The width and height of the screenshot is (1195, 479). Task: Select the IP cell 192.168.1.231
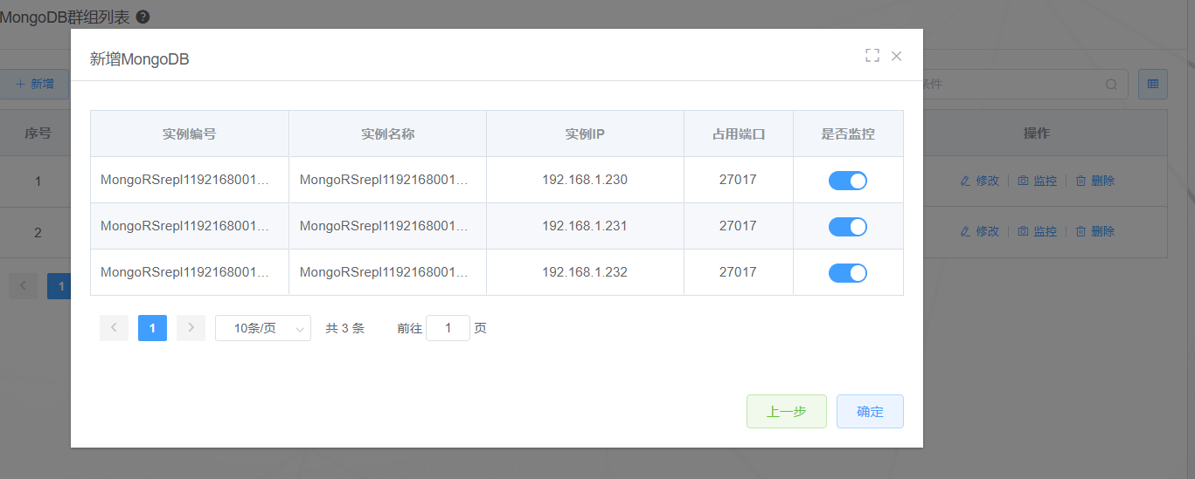coord(585,226)
